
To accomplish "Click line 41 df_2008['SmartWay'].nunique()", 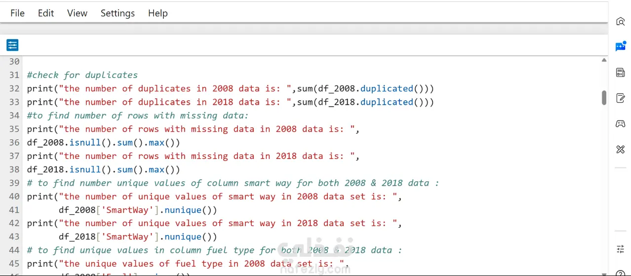I will 138,210.
